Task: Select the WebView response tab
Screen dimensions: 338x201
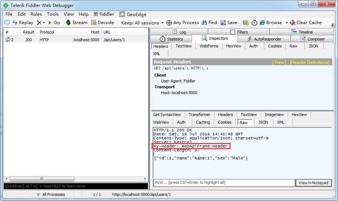Action: click(x=161, y=122)
